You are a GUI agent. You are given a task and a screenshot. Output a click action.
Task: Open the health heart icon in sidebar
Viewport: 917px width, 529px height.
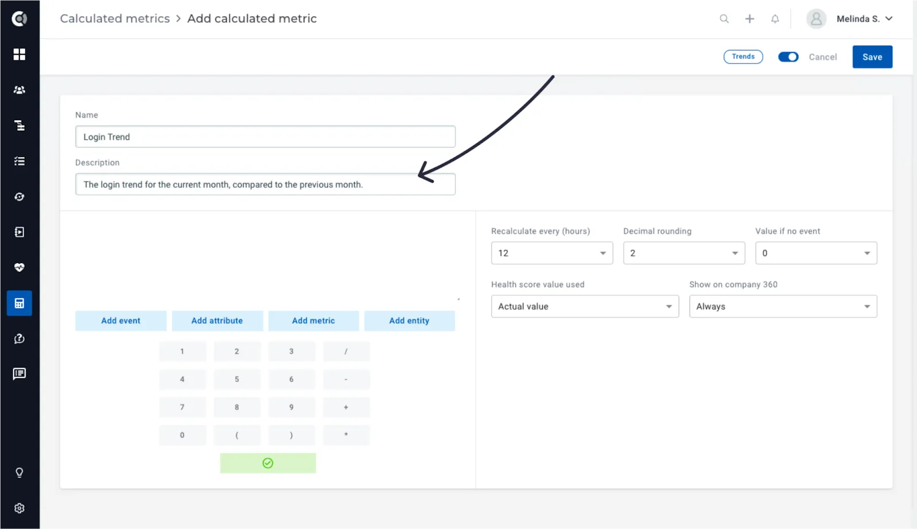click(19, 268)
